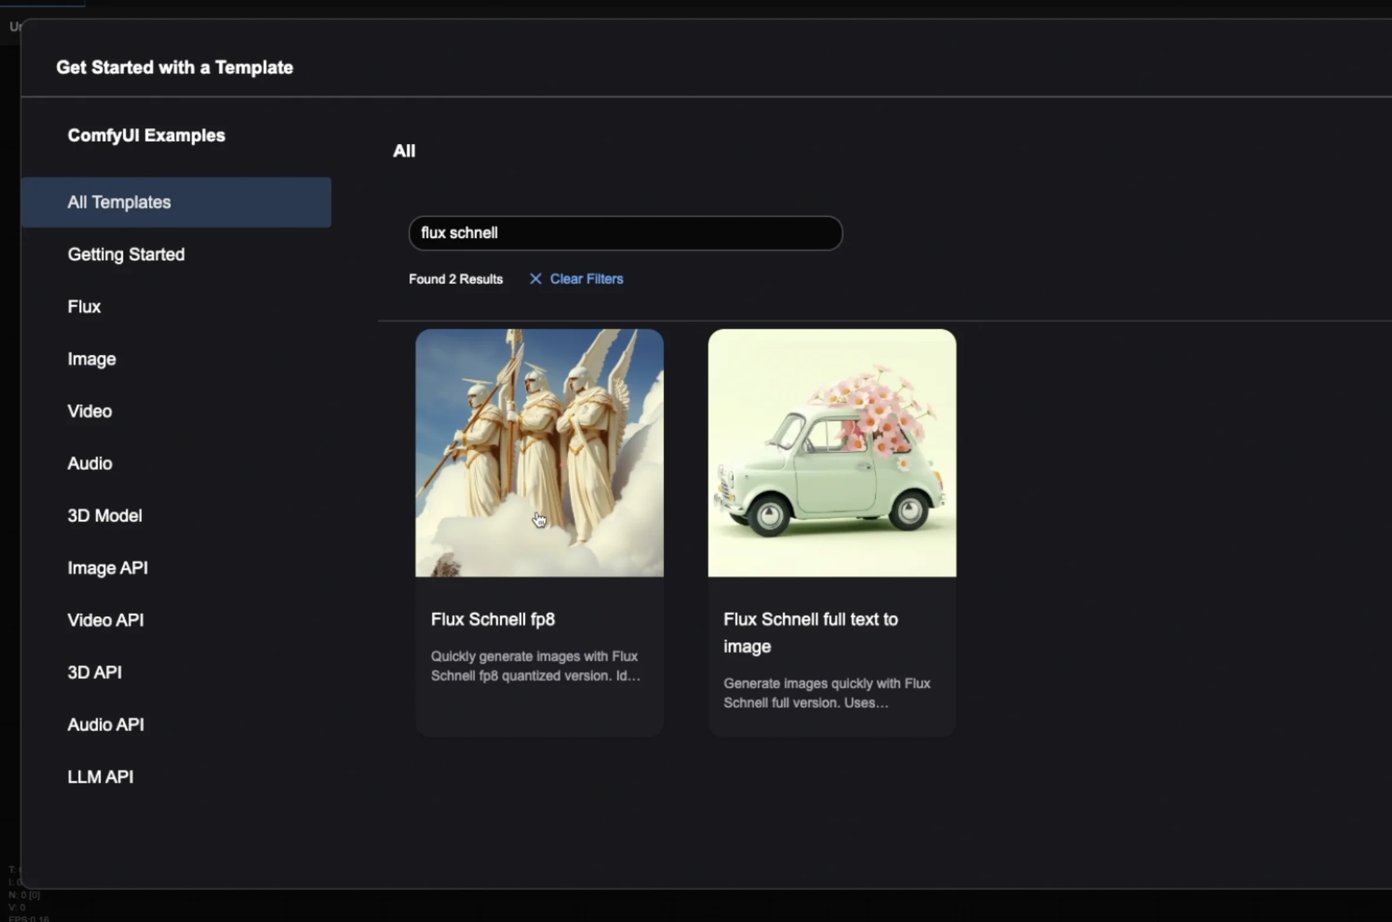Open the Getting Started category
This screenshot has width=1392, height=922.
click(x=126, y=254)
